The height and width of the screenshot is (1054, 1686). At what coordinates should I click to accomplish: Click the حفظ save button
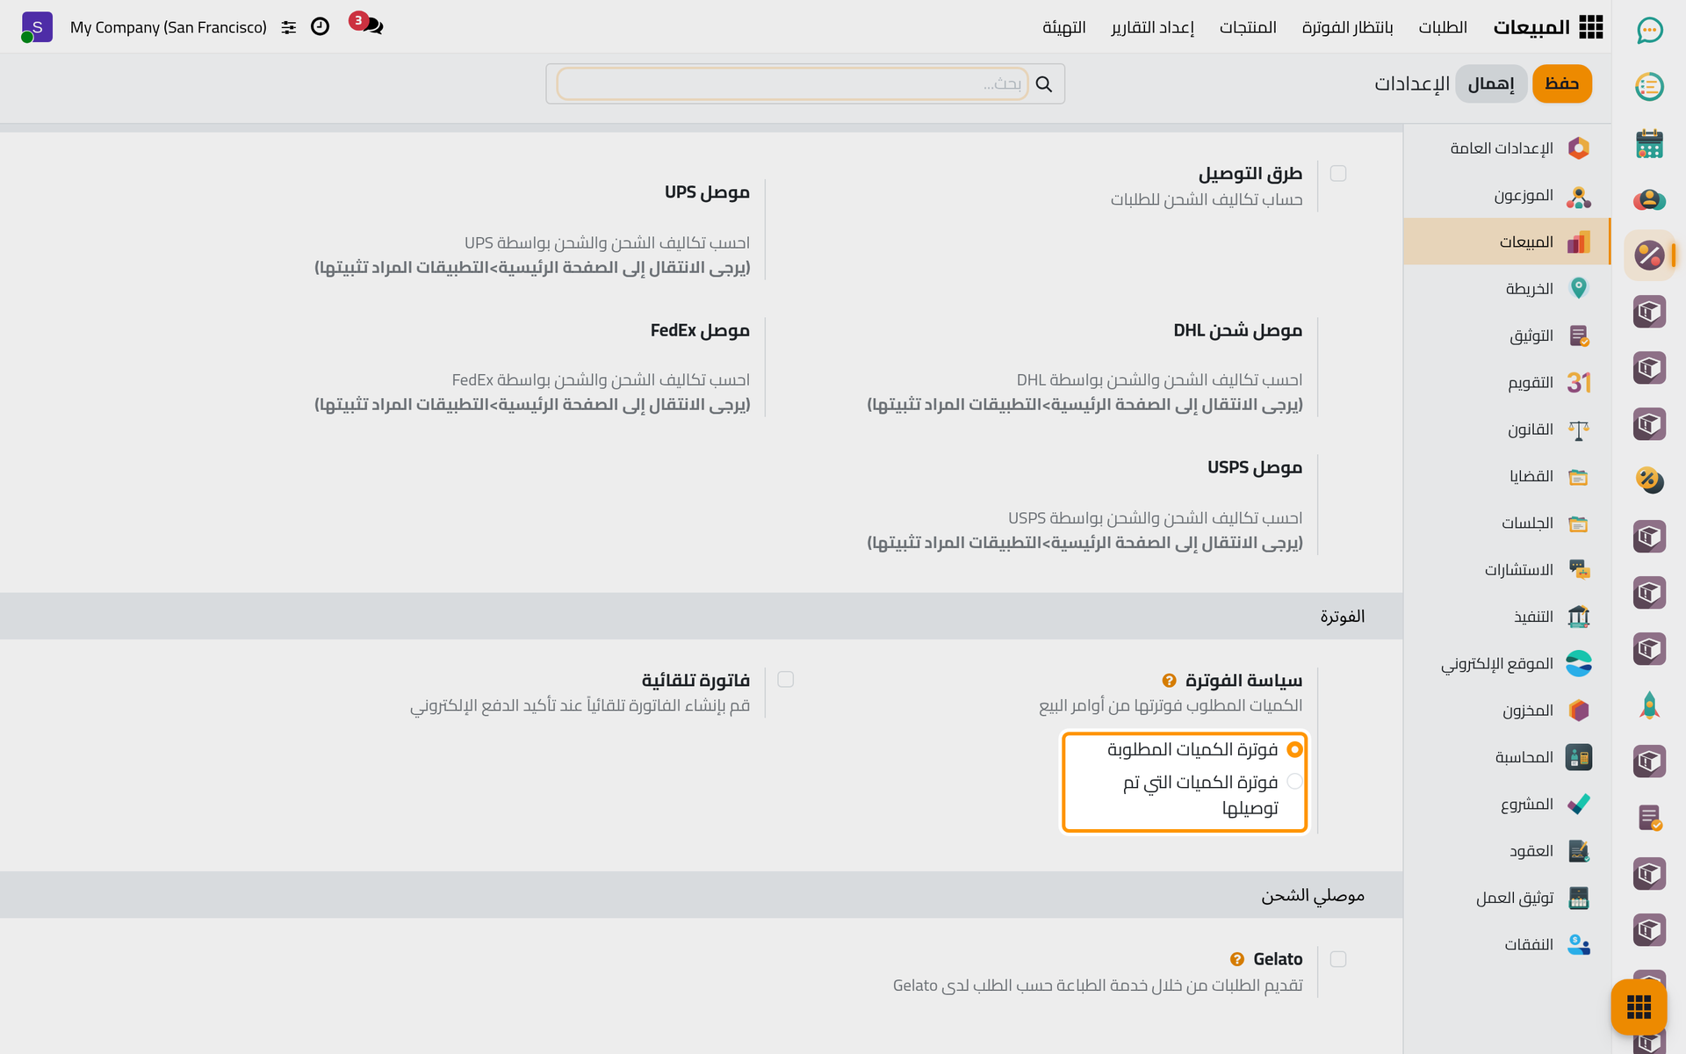click(x=1561, y=83)
